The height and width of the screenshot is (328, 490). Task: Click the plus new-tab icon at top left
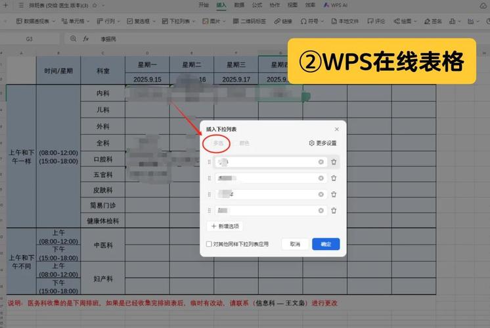pyautogui.click(x=5, y=5)
